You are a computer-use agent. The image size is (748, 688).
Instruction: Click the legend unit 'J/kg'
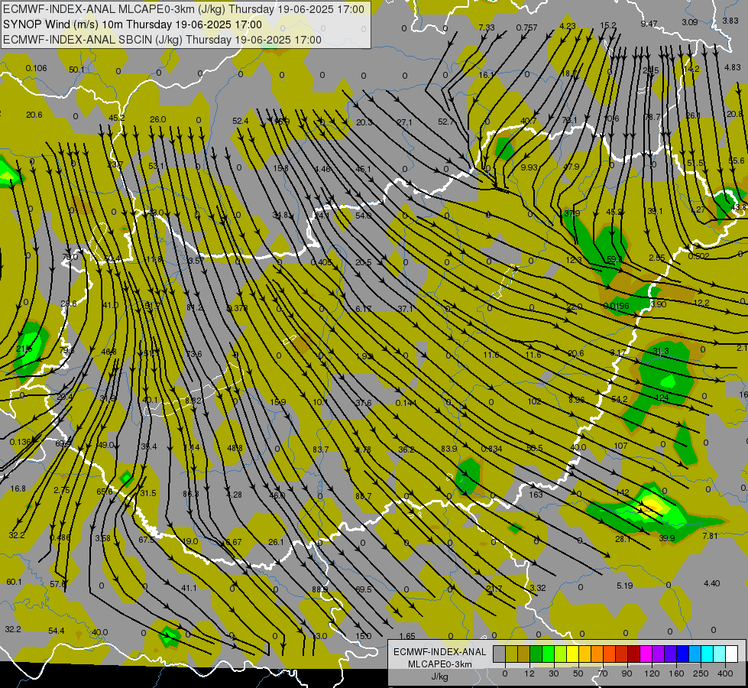(x=439, y=677)
